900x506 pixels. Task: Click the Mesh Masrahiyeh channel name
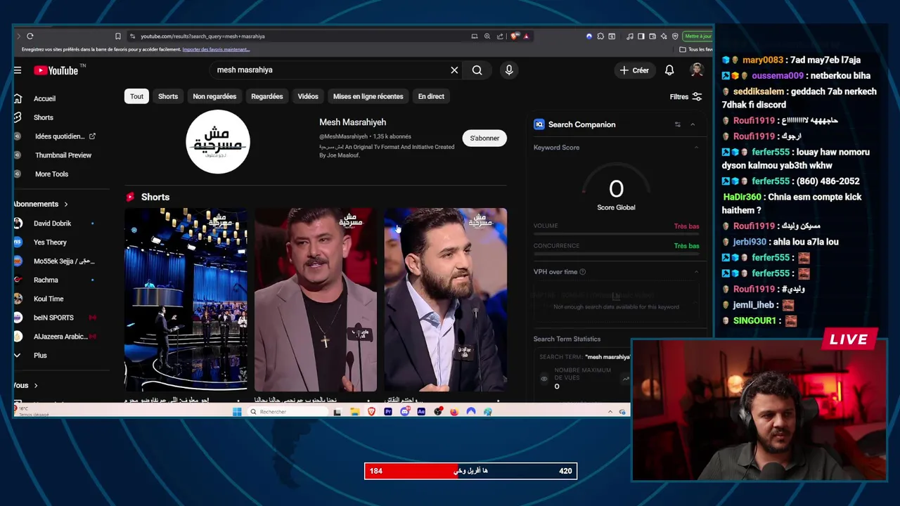[x=352, y=122]
